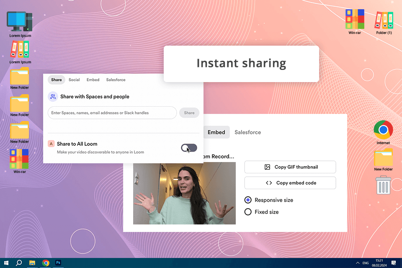
Task: Click Copy embed code button
Action: click(290, 183)
